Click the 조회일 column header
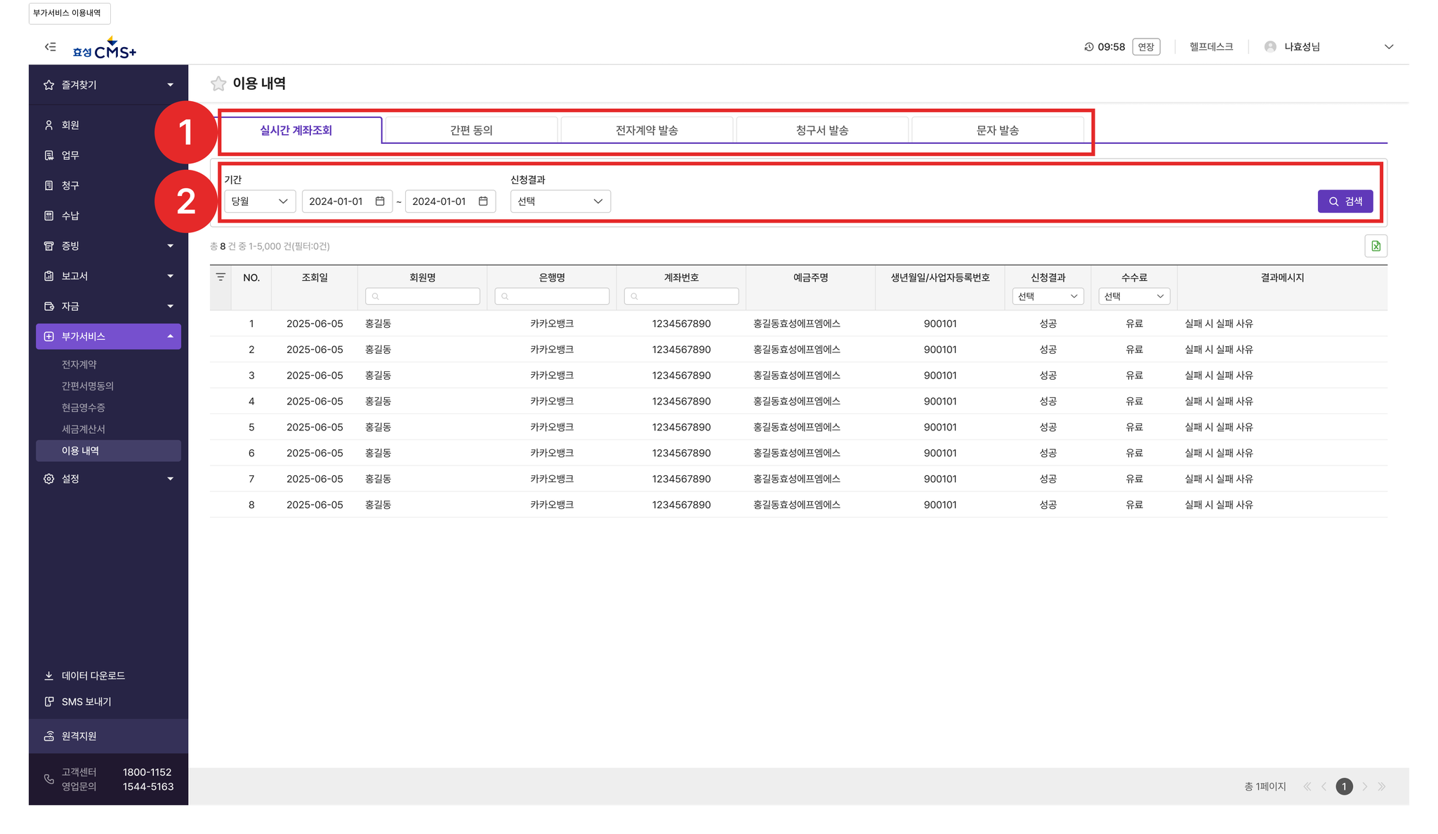The width and height of the screenshot is (1438, 834). point(315,278)
